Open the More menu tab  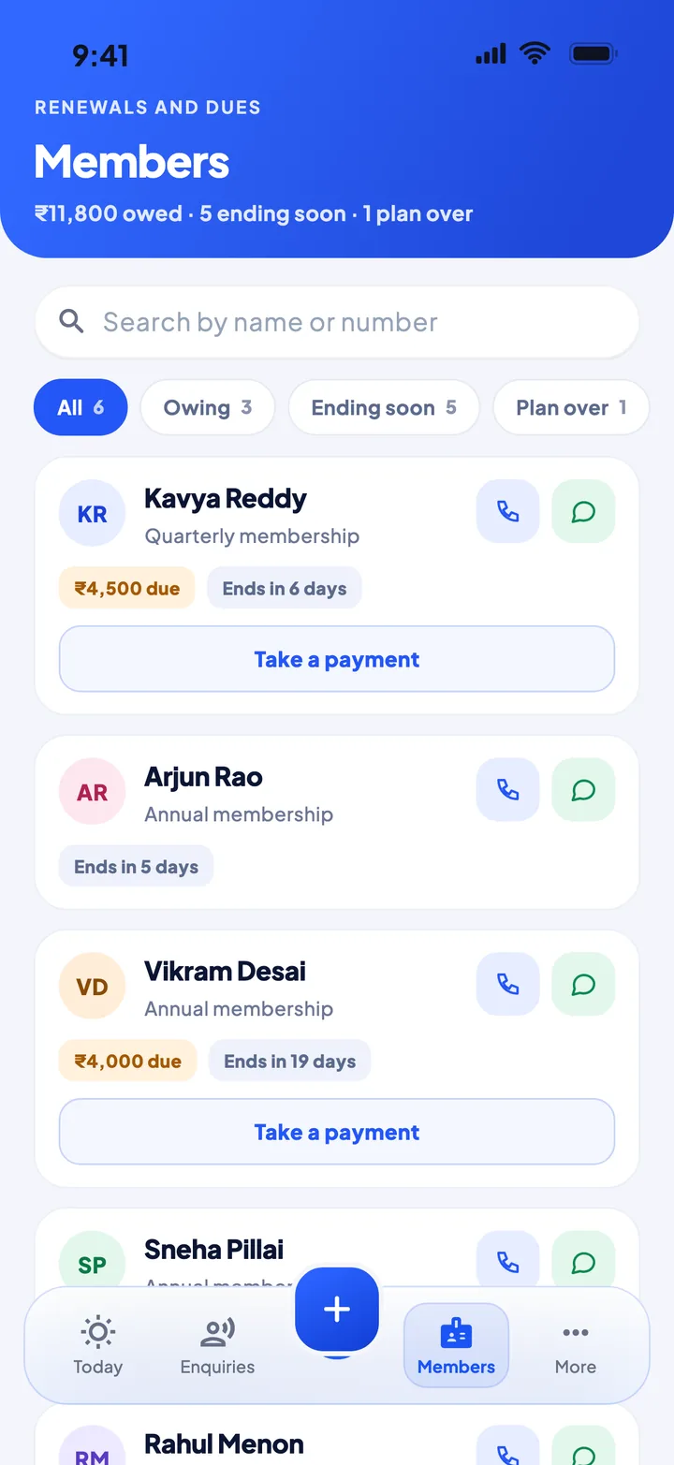[576, 1345]
